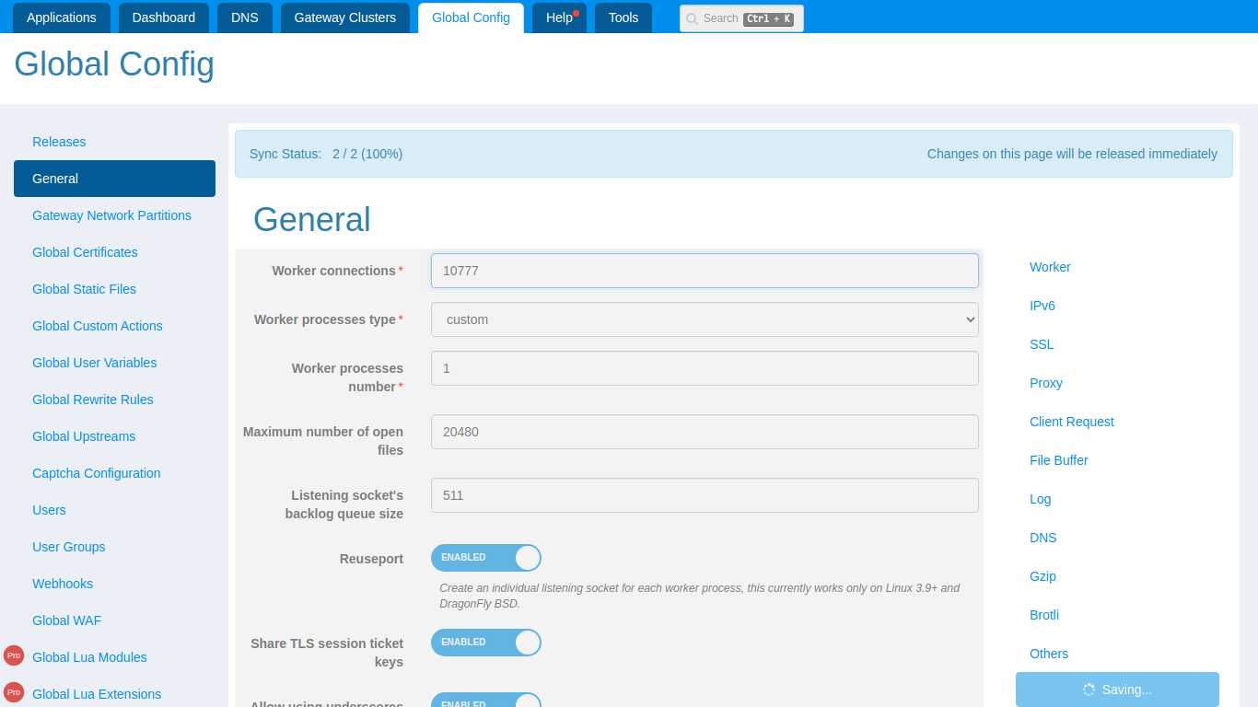
Task: Jump to the DNS section anchor
Action: 1043,538
